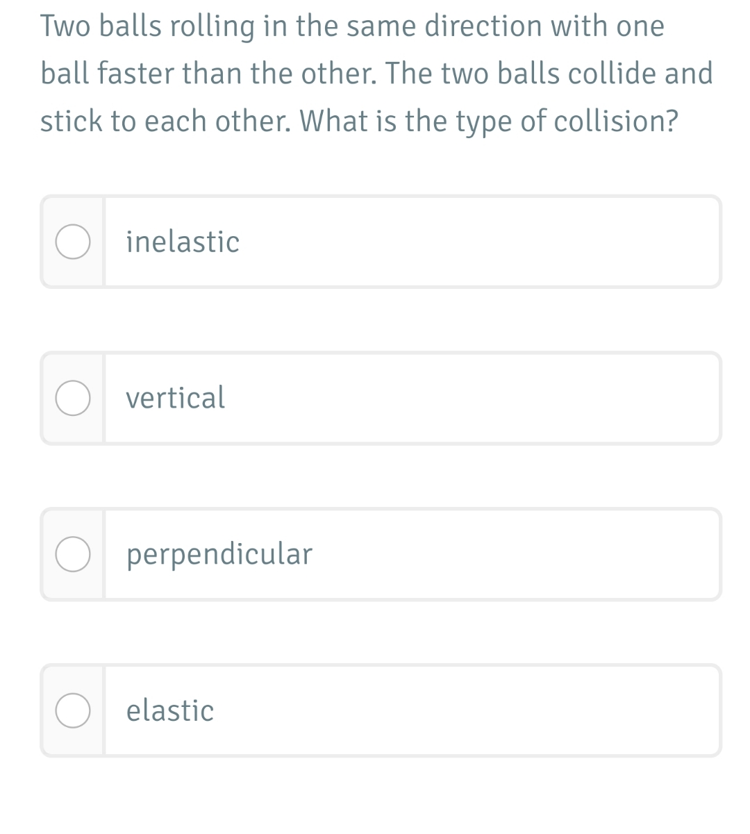Viewport: 750px width, 834px height.
Task: Select the radio button for perpendicular
Action: click(x=73, y=554)
